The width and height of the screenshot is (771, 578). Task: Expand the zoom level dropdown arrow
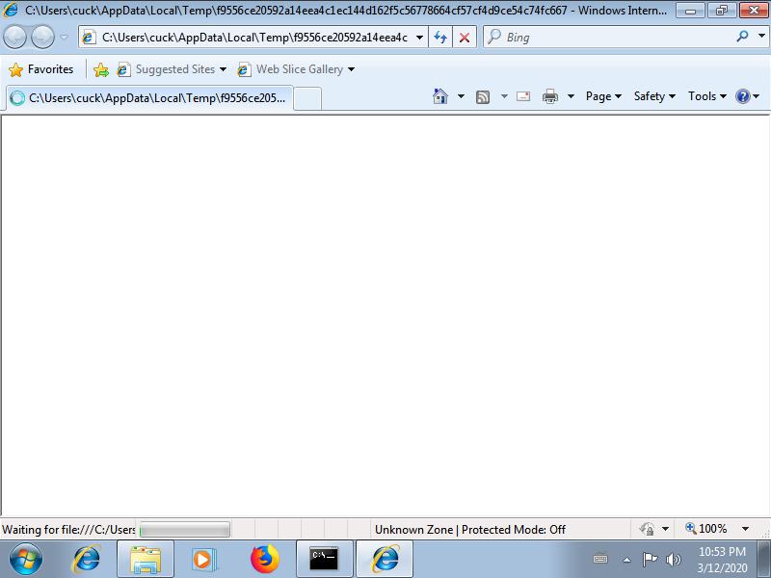click(745, 529)
